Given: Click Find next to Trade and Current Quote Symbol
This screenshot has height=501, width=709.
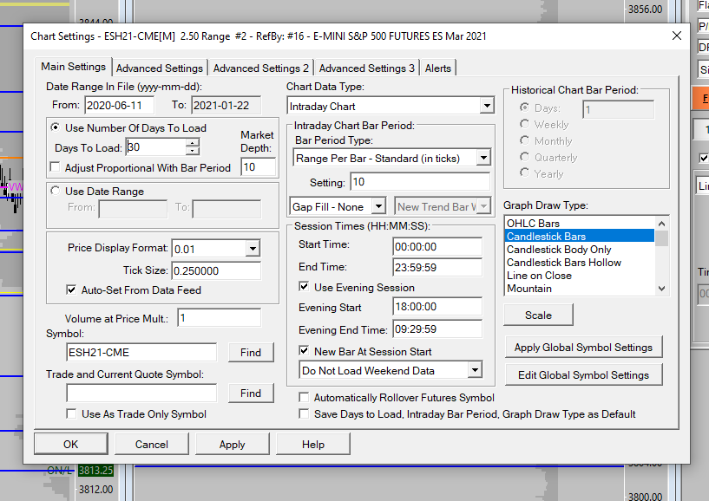Looking at the screenshot, I should pos(251,393).
